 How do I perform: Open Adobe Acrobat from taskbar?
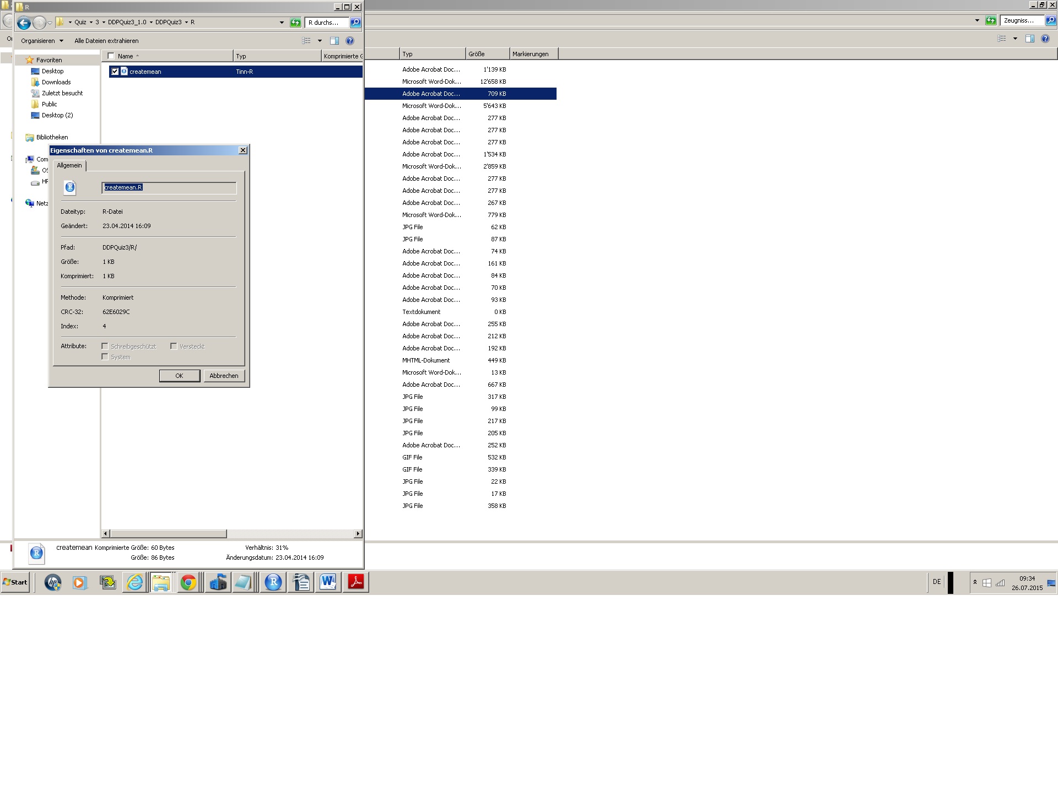point(356,582)
